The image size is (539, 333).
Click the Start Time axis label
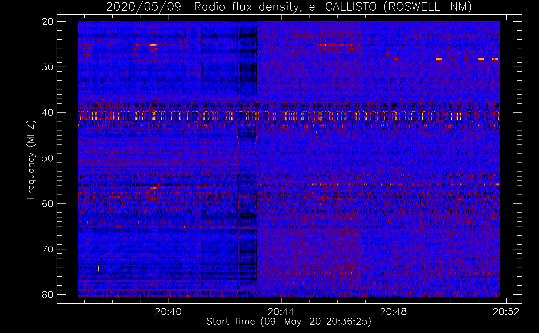coord(289,322)
